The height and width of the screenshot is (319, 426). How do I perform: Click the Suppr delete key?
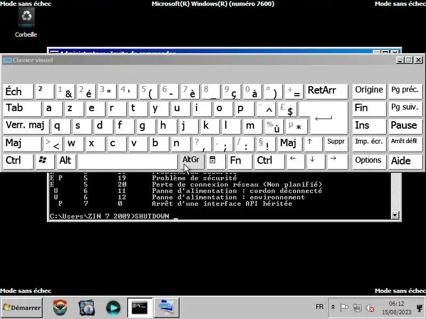tap(337, 144)
